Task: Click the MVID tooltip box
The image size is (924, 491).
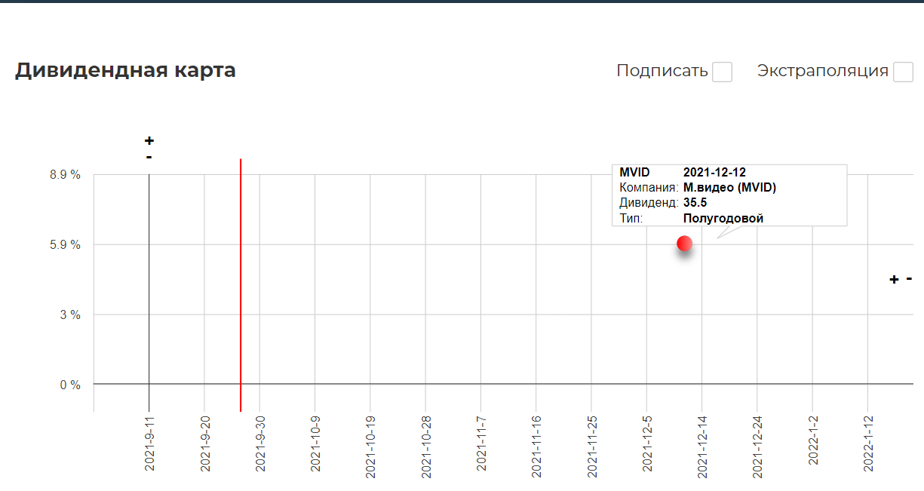Action: [729, 195]
